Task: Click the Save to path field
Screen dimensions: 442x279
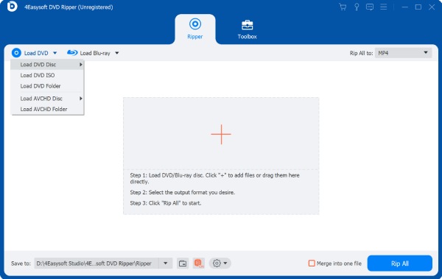Action: (97, 264)
